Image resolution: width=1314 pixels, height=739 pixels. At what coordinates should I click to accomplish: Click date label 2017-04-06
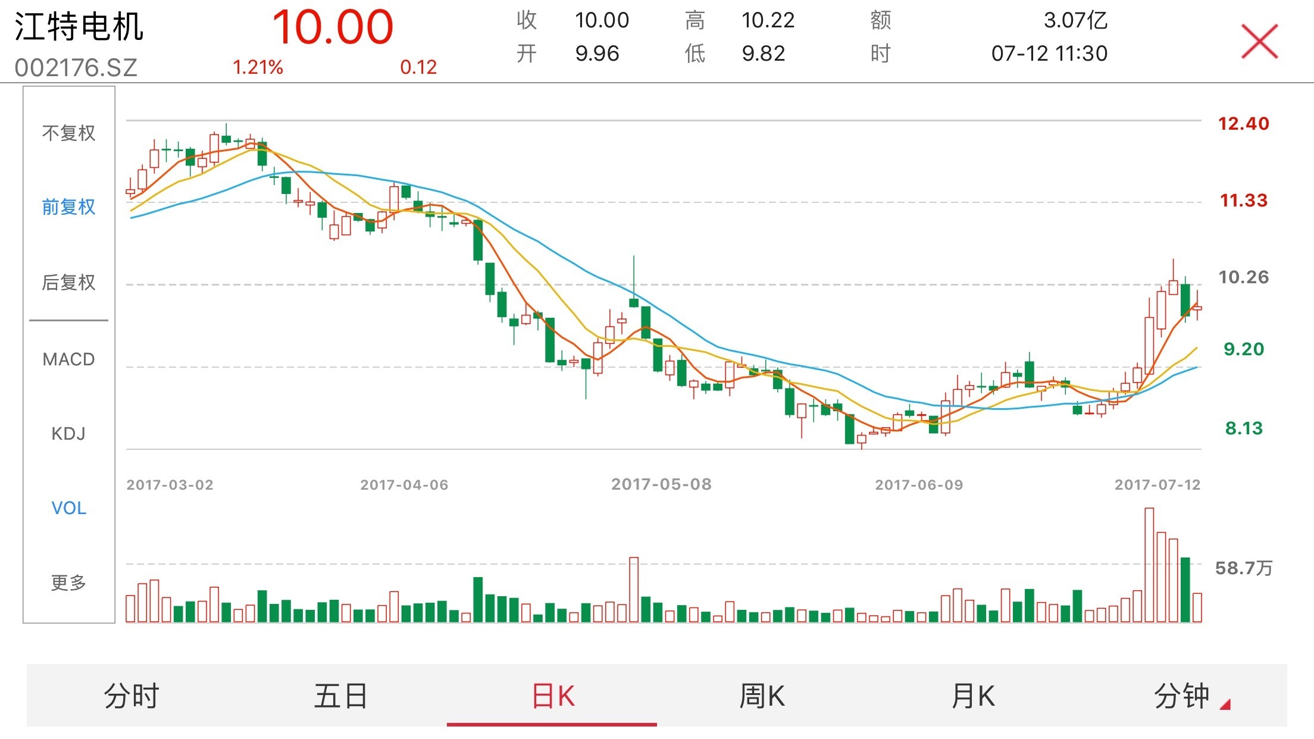pyautogui.click(x=405, y=485)
